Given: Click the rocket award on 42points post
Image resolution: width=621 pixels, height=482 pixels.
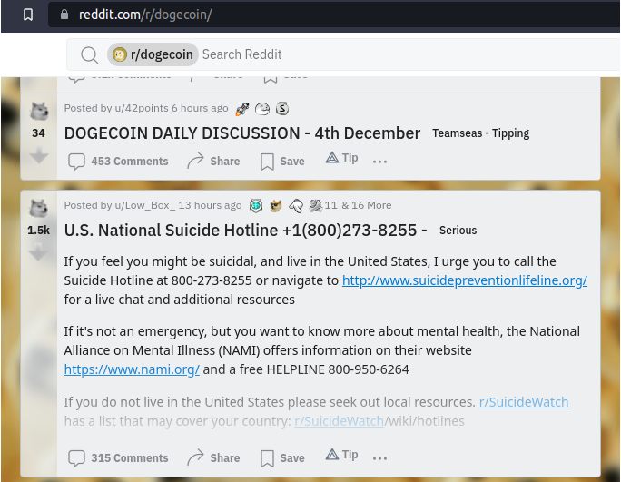Looking at the screenshot, I should (x=242, y=109).
